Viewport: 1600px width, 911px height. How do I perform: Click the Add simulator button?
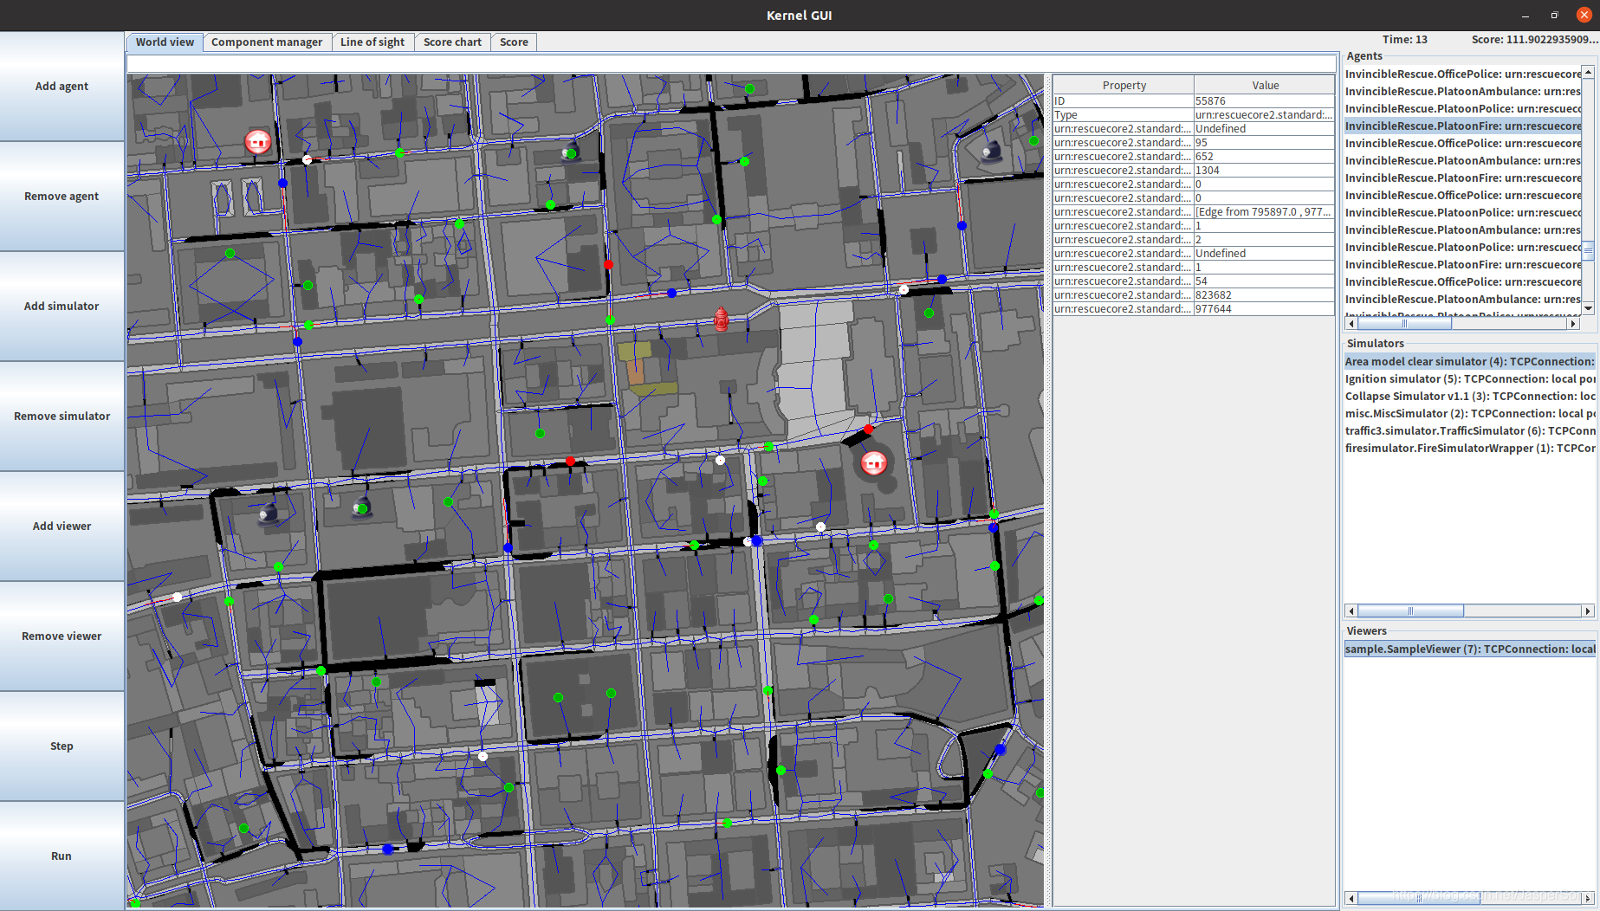click(x=62, y=307)
